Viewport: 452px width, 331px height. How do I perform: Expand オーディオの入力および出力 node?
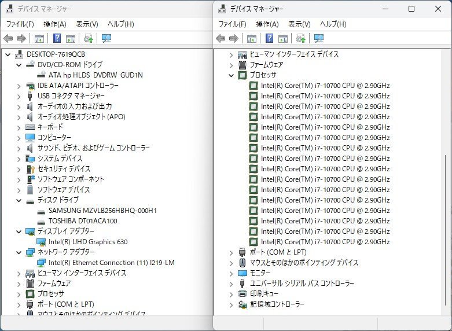point(19,106)
